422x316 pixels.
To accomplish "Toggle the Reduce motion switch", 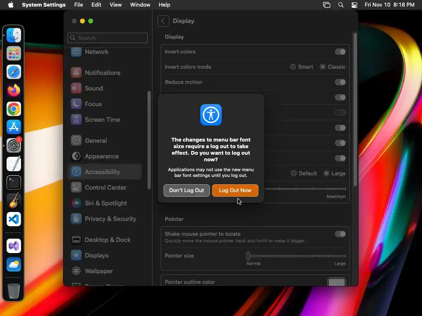I will tap(340, 82).
